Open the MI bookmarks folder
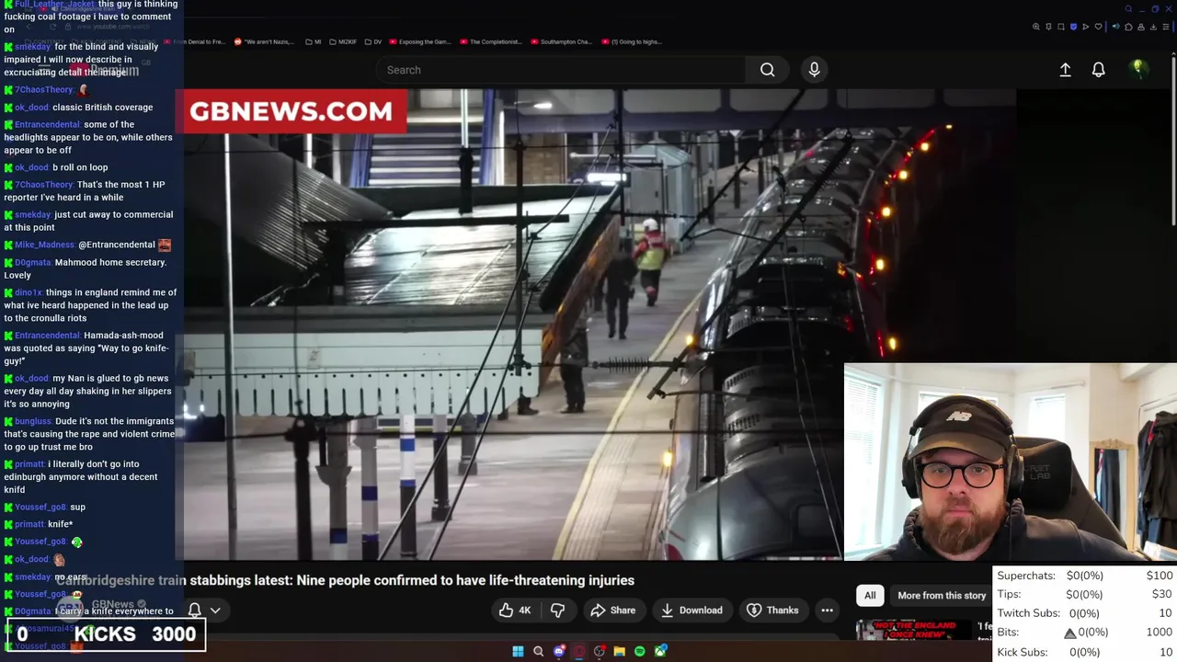The image size is (1177, 662). pos(313,41)
